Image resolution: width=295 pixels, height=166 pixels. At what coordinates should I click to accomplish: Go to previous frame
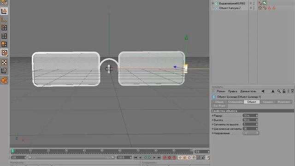(140, 158)
